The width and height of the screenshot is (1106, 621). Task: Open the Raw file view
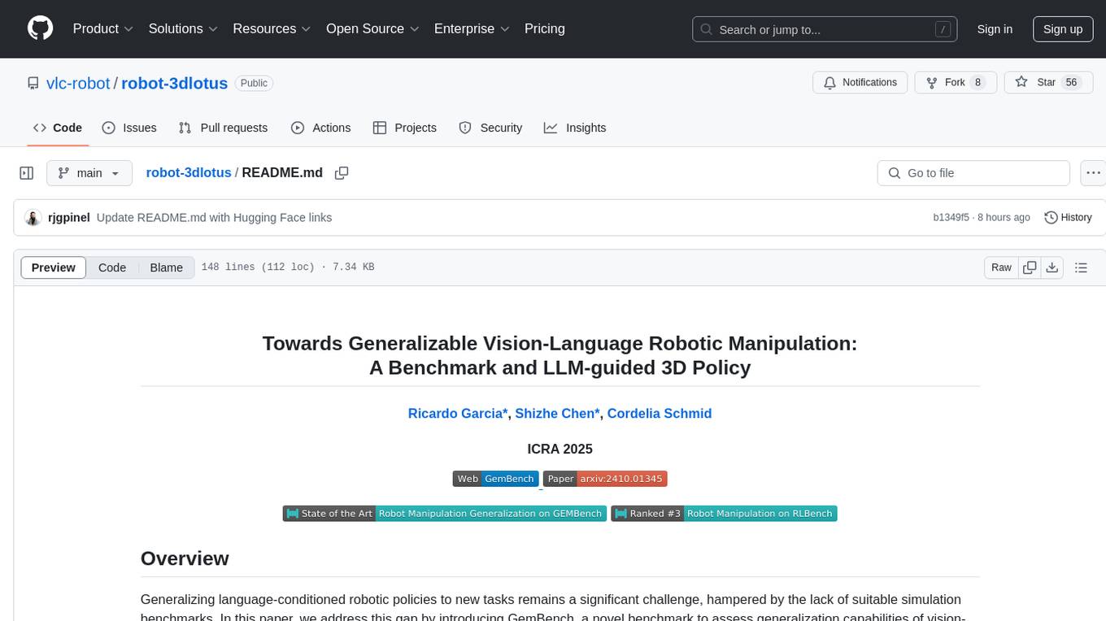1001,267
